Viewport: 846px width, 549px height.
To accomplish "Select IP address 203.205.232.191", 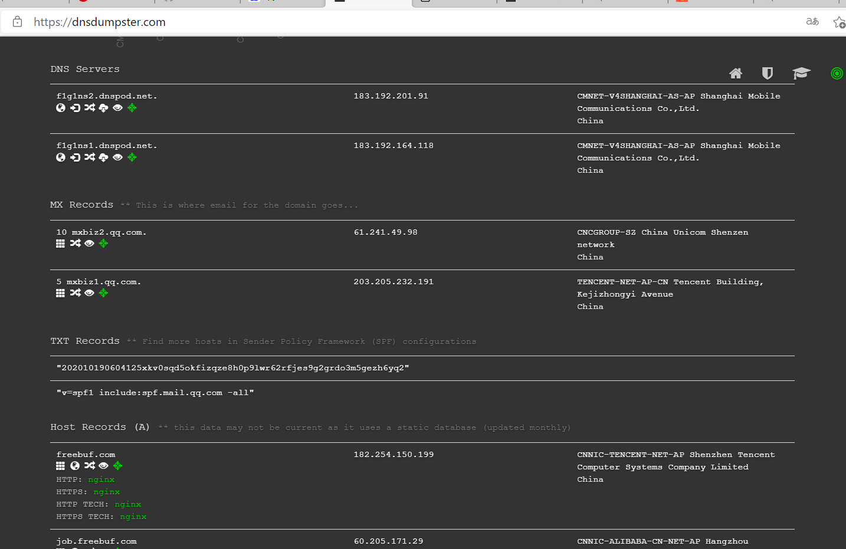I will (x=394, y=281).
